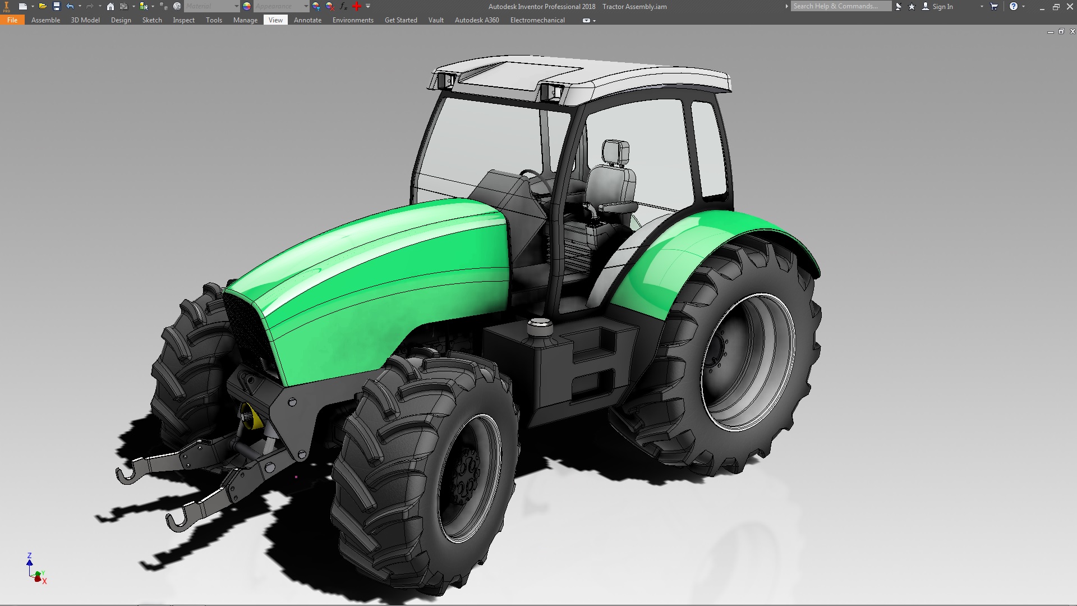The width and height of the screenshot is (1077, 606).
Task: Click the design doctor spheres icon
Action: click(x=163, y=6)
